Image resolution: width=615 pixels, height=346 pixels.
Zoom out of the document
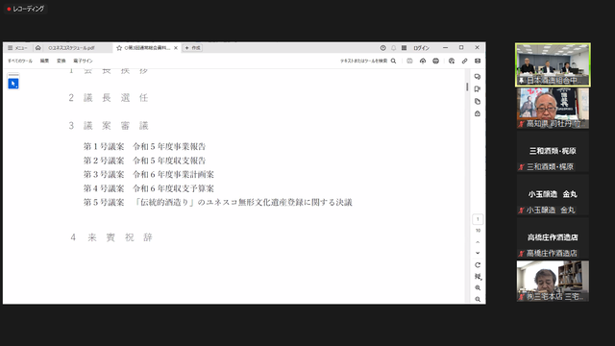click(x=478, y=299)
